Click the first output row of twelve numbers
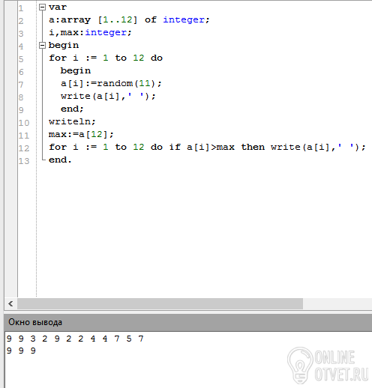Screen dimensions: 372x388 [75, 339]
